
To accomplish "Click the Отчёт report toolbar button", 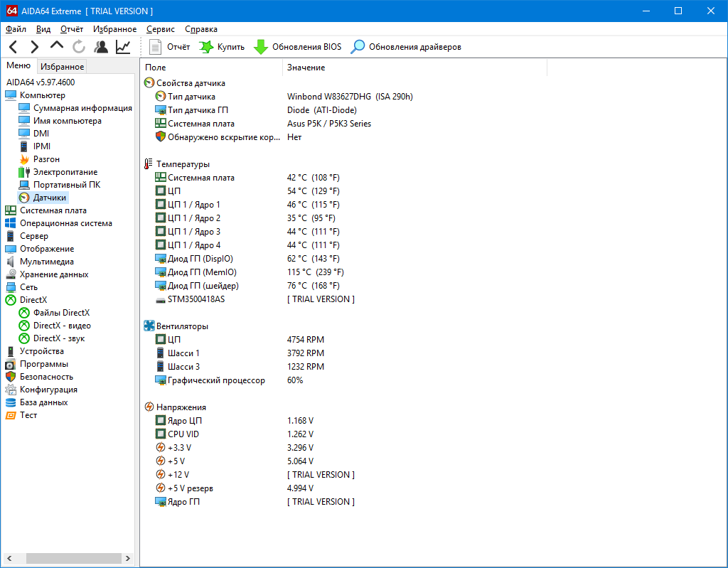I will 170,47.
